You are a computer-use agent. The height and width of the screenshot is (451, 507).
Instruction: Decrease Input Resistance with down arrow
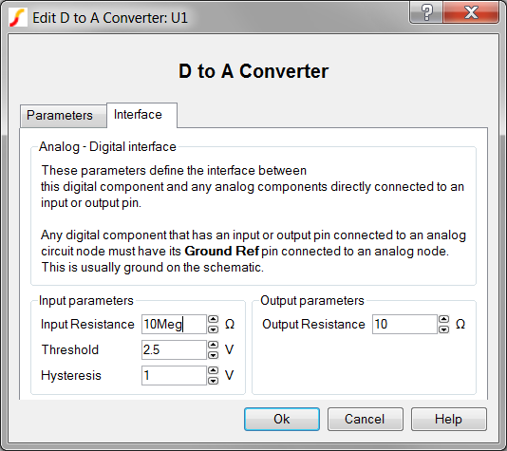tap(213, 329)
